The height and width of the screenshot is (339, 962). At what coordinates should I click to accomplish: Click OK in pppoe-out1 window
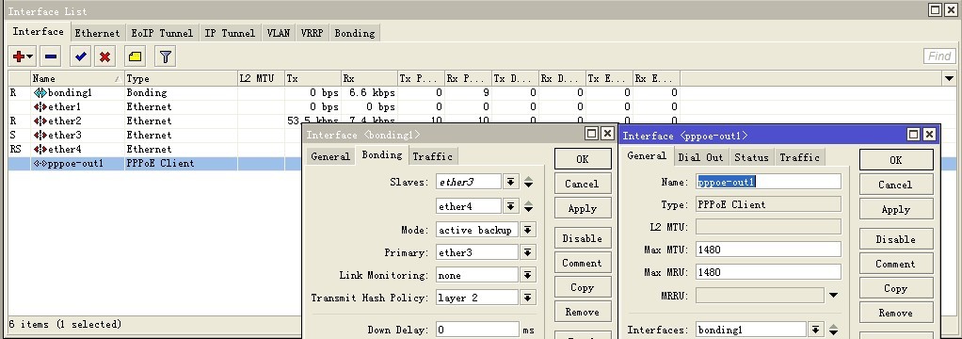(896, 160)
